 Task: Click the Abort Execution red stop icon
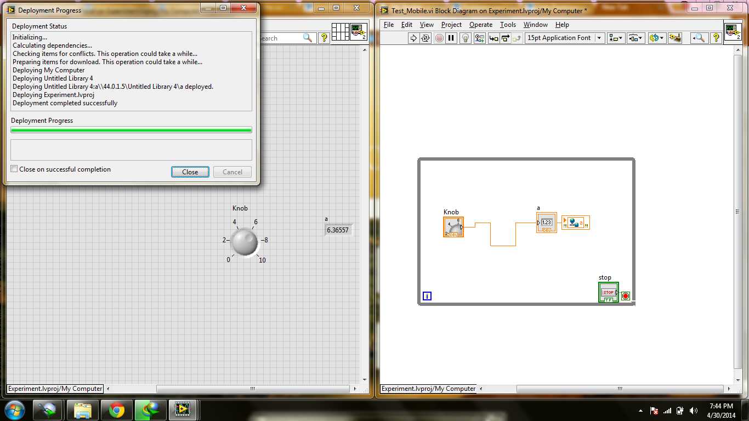pyautogui.click(x=439, y=38)
